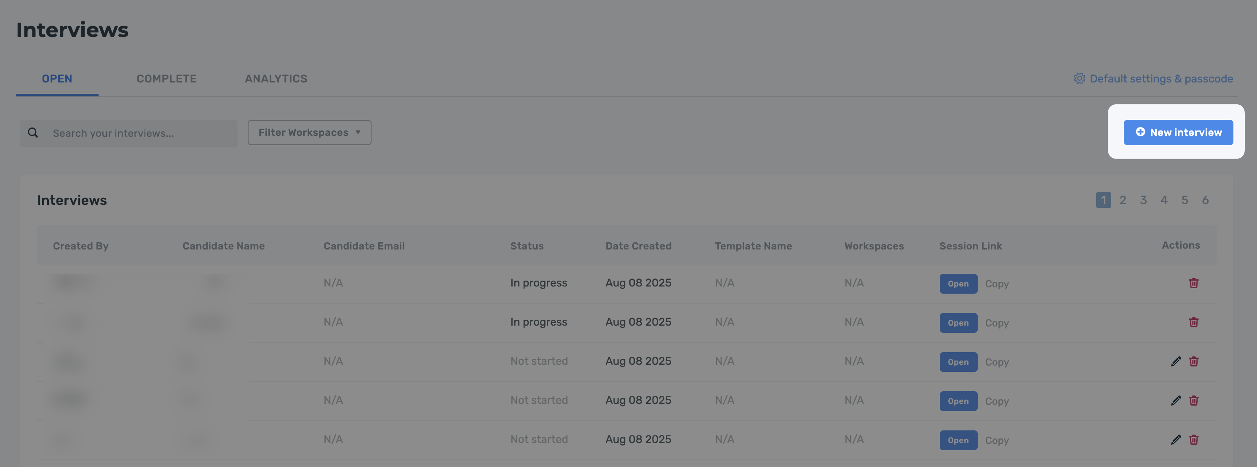Click trash icon on second In progress row
The image size is (1257, 467).
click(1193, 322)
